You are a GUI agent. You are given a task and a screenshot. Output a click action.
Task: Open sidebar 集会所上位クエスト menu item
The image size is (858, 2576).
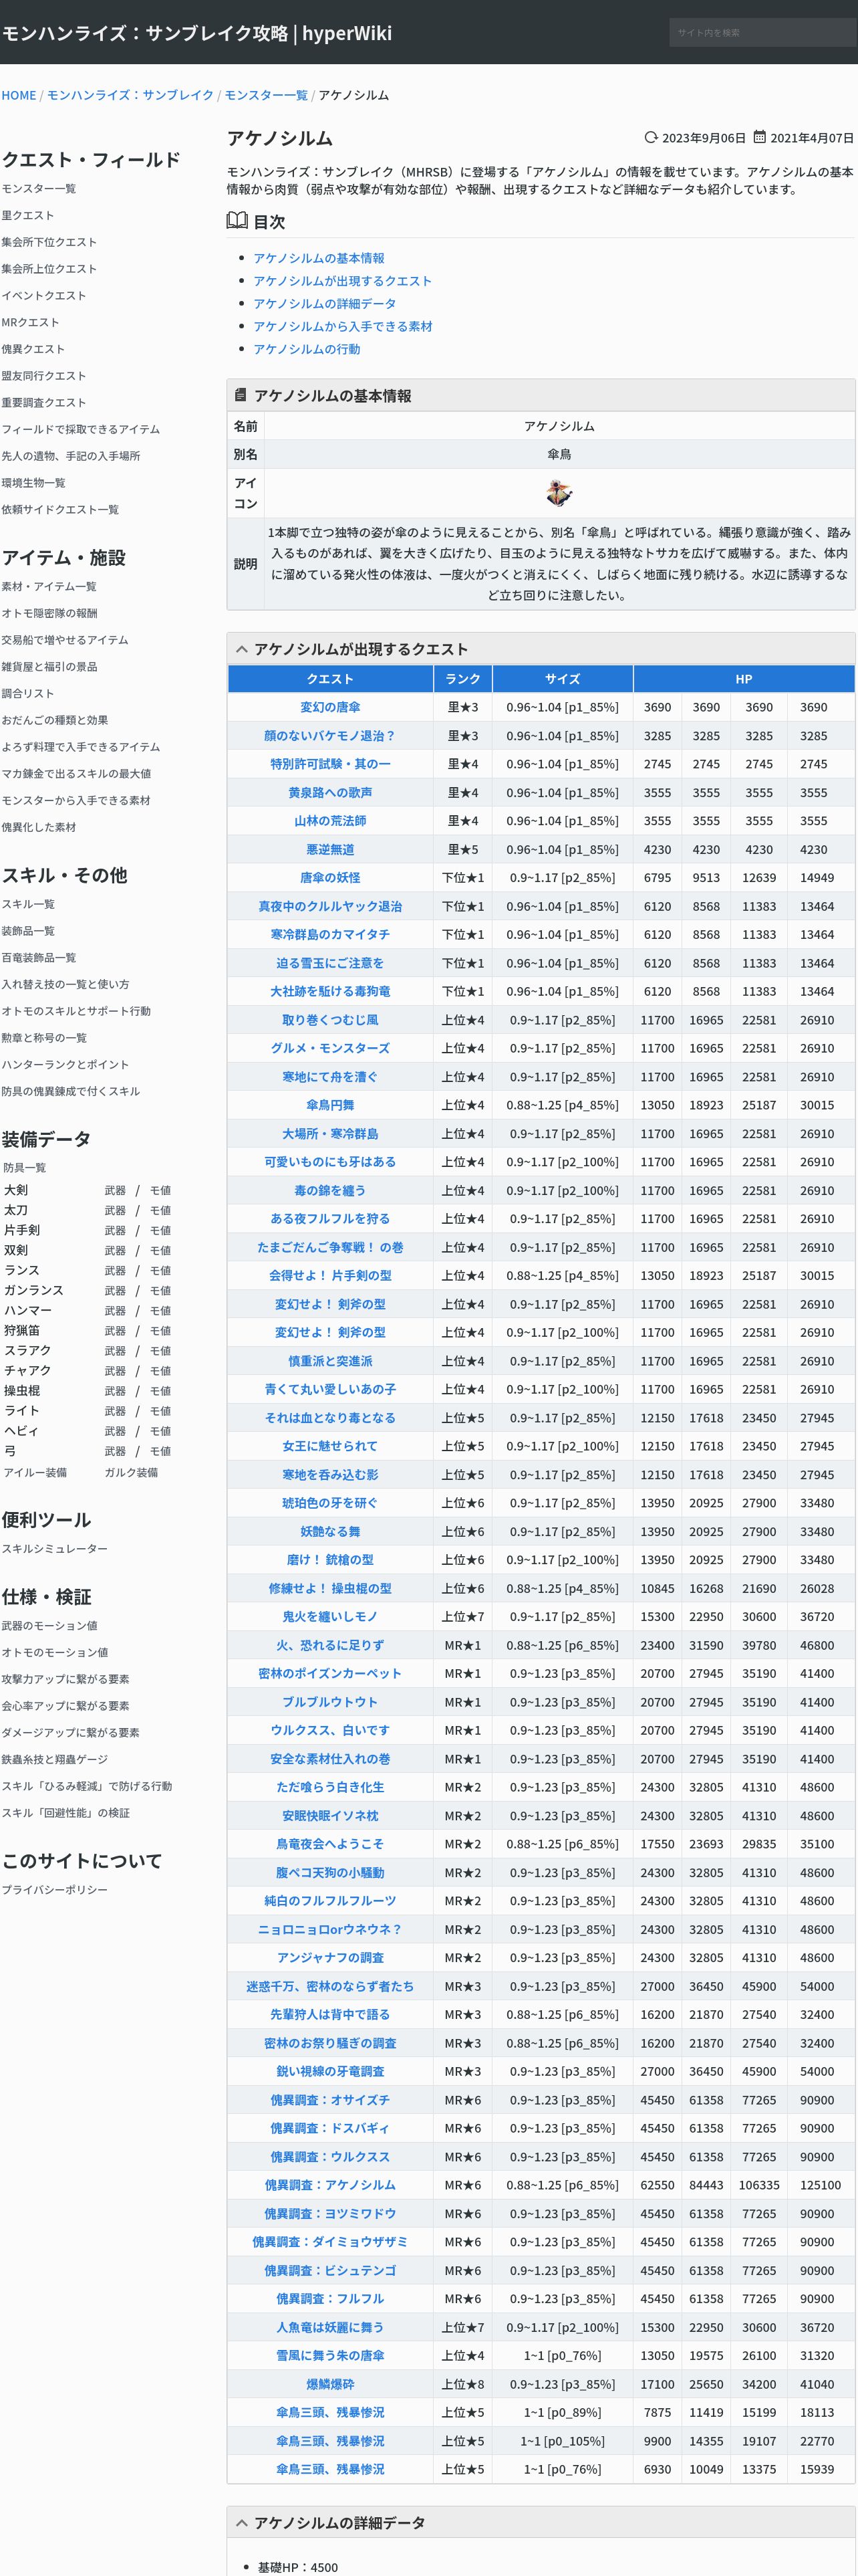tap(49, 269)
